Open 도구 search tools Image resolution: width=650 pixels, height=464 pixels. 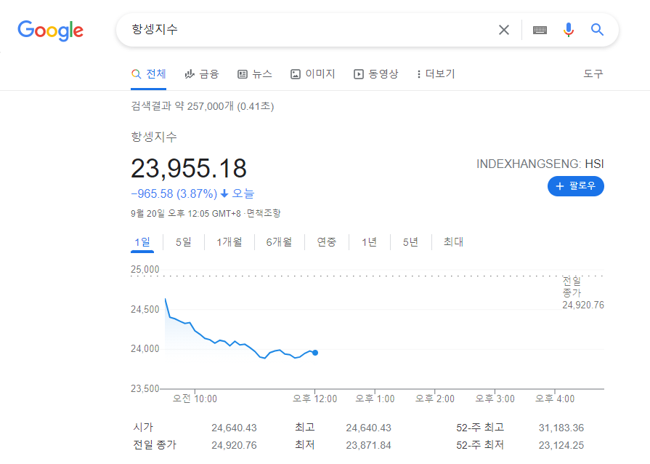593,74
